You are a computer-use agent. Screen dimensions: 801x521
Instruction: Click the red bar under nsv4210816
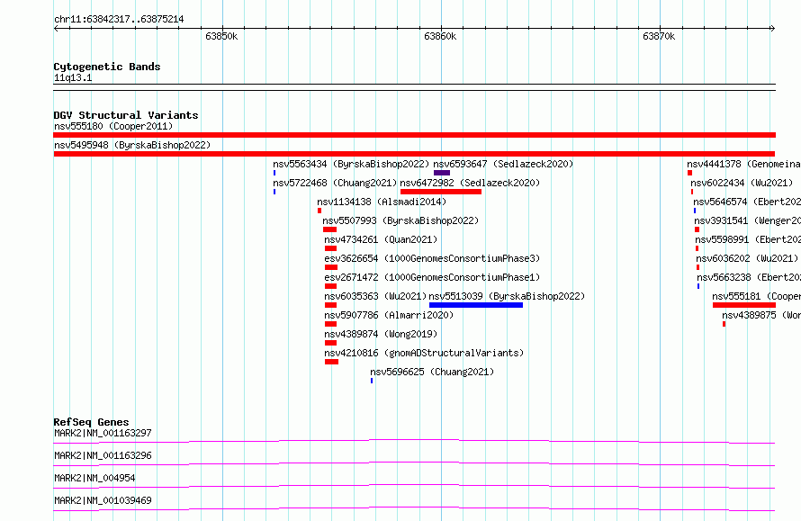coord(331,362)
